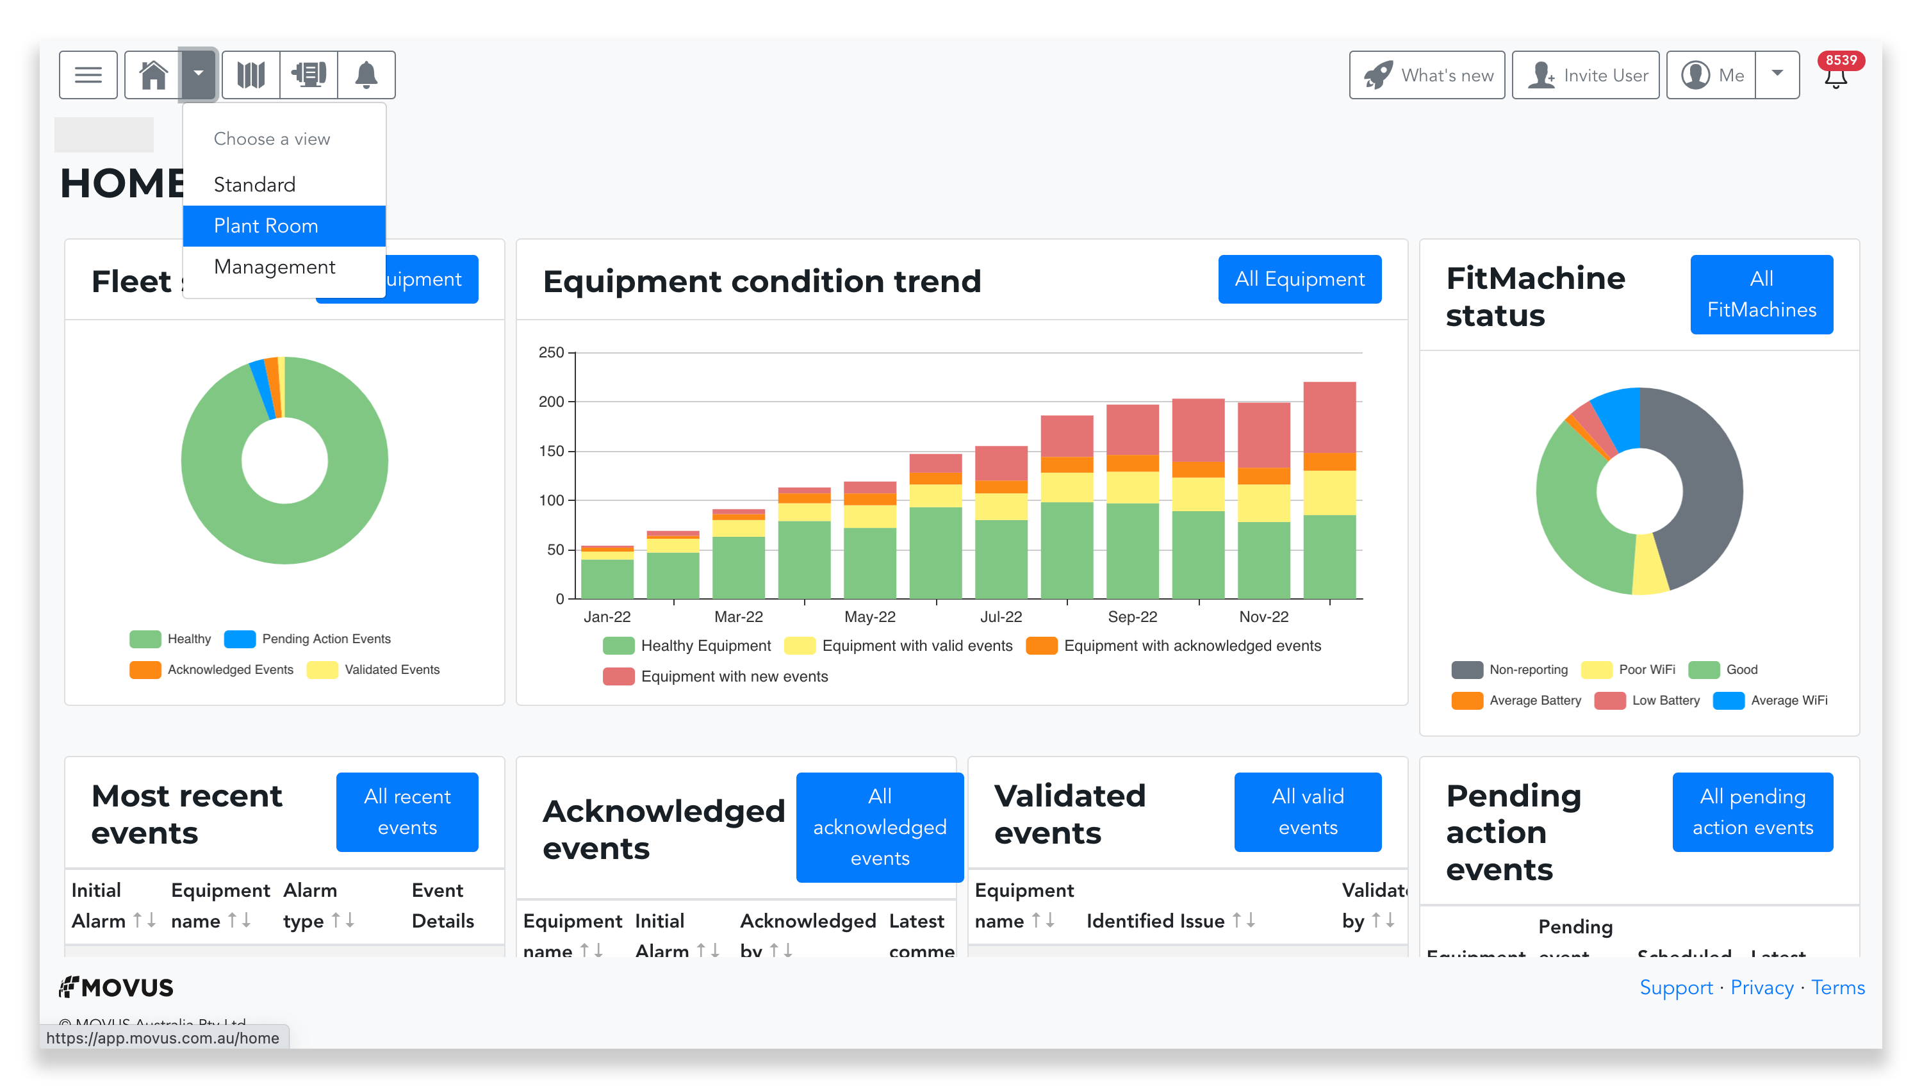Expand the view chooser dropdown arrow
This screenshot has width=1922, height=1089.
point(198,74)
